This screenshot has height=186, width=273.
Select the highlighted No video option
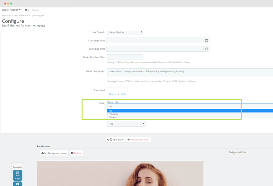(190, 111)
